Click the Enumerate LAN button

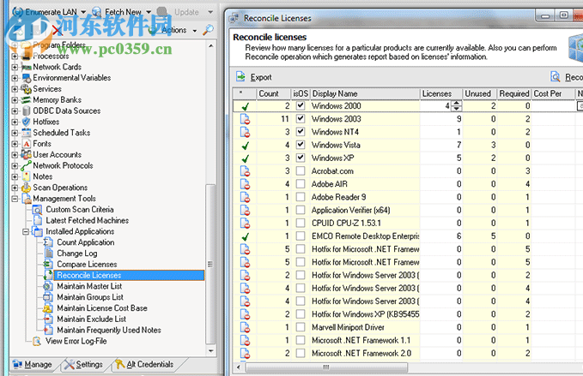pyautogui.click(x=46, y=12)
